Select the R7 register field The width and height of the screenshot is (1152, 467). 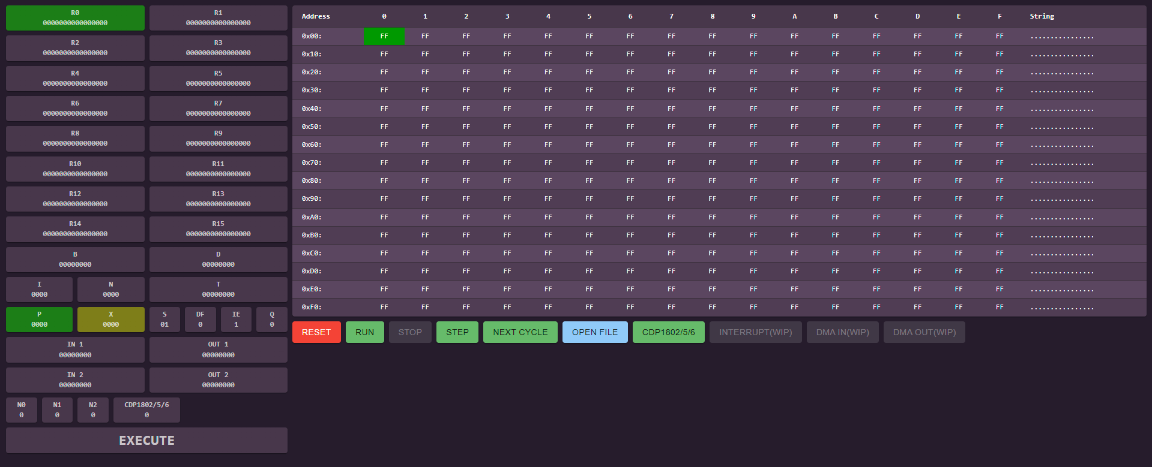pos(219,109)
